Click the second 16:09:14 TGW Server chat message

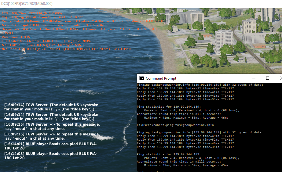(x=51, y=117)
